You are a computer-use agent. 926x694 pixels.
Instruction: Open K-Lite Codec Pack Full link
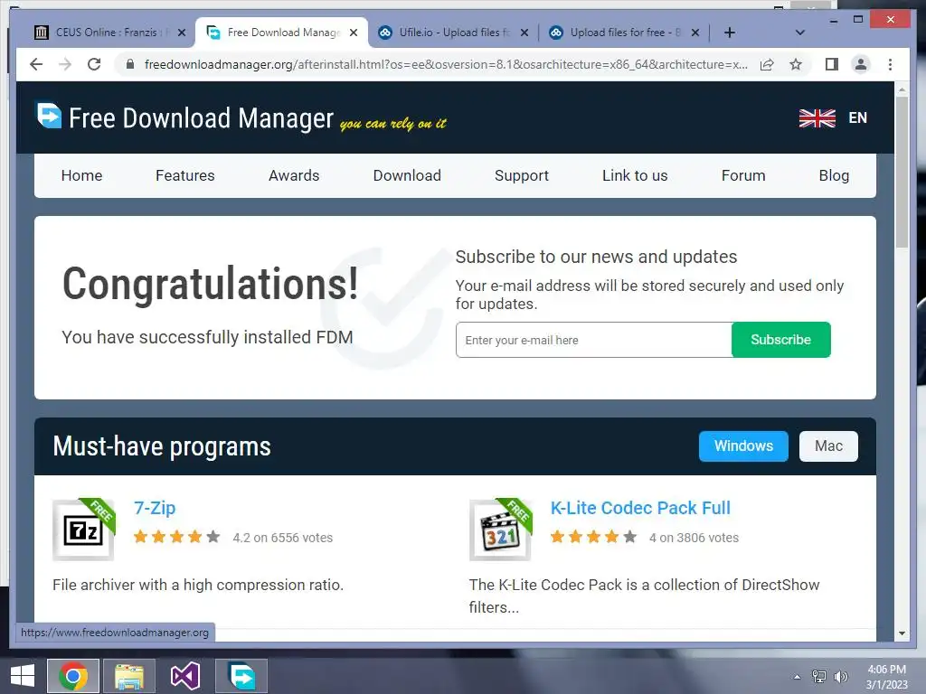640,508
